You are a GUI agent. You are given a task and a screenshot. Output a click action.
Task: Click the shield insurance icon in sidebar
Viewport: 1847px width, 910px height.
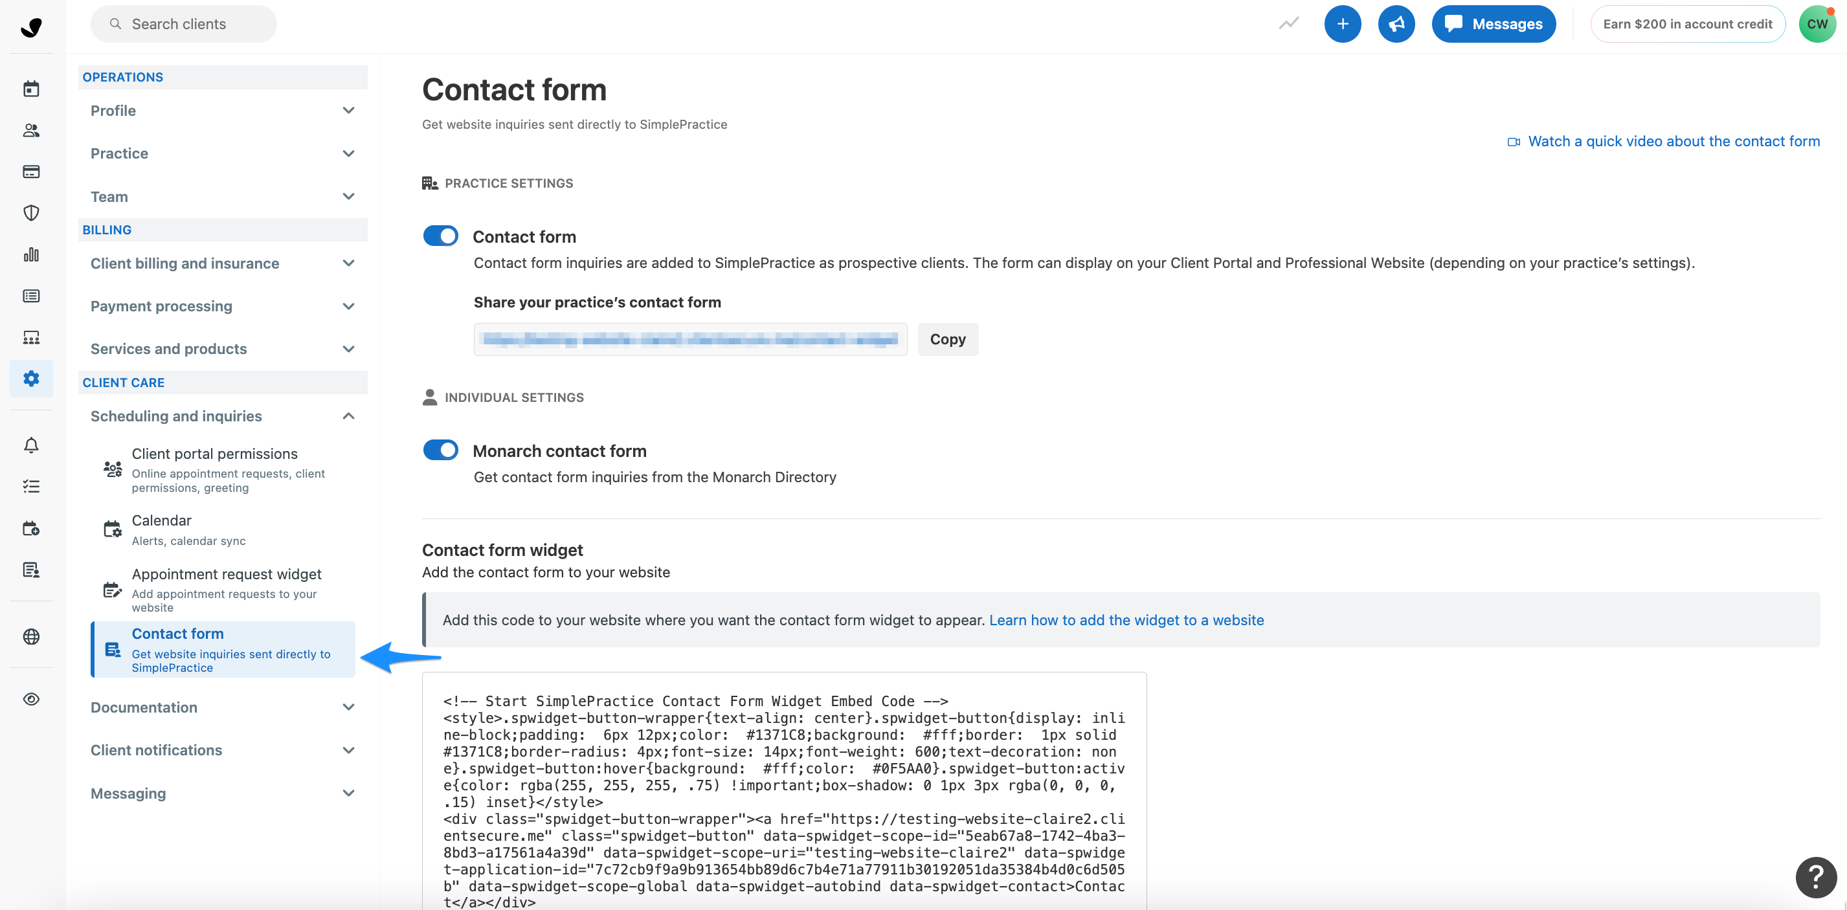pyautogui.click(x=31, y=213)
